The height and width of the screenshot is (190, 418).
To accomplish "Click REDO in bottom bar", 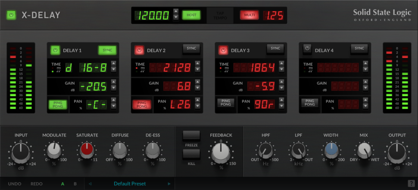I will (37, 184).
